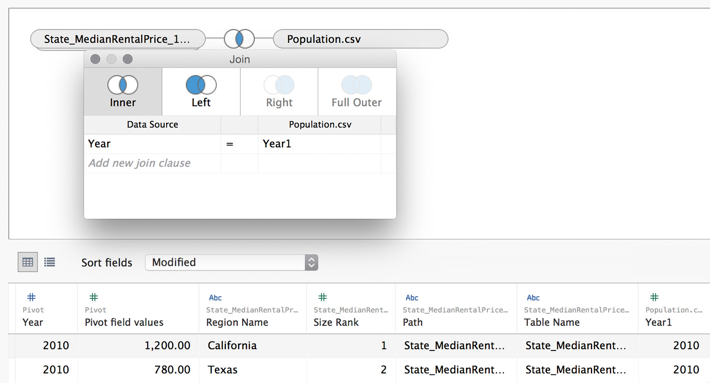Screen dimensions: 710x383
Task: Click the join Venn icon between tables
Action: (x=239, y=39)
